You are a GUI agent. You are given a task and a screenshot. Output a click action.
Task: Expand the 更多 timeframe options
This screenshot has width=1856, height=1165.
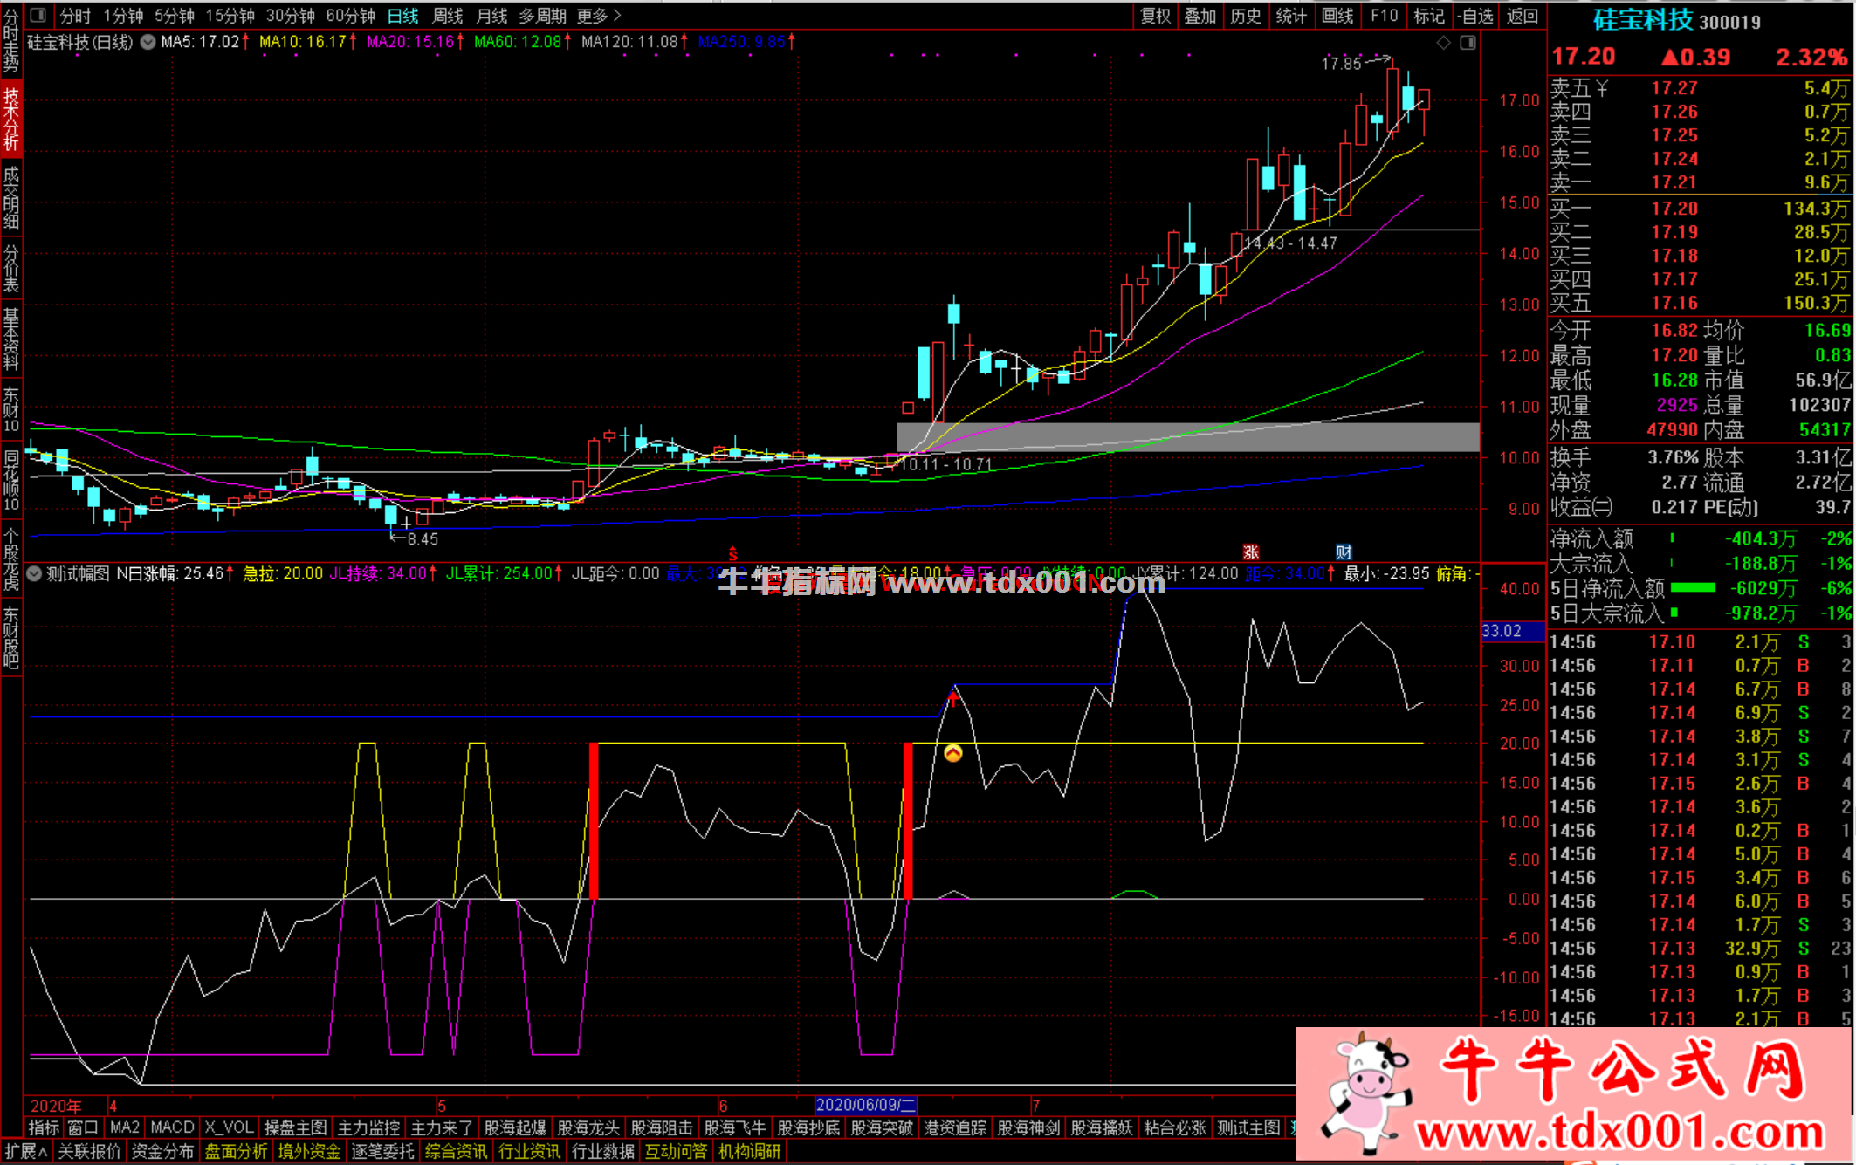(x=599, y=16)
